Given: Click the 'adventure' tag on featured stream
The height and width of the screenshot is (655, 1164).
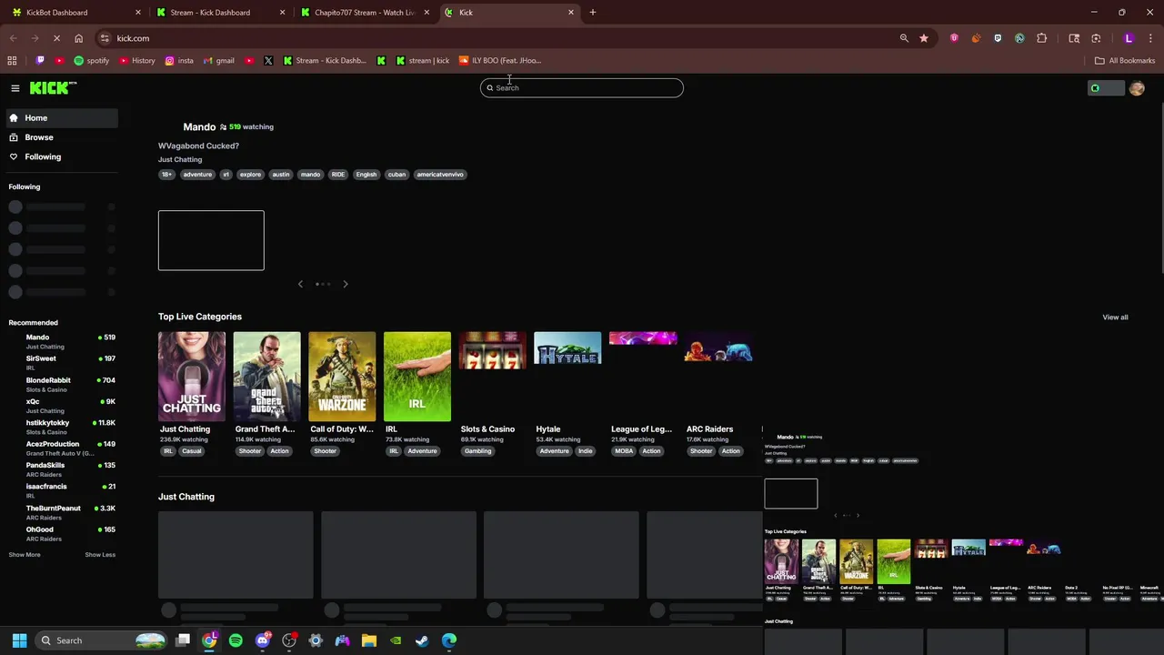Looking at the screenshot, I should click(x=197, y=175).
